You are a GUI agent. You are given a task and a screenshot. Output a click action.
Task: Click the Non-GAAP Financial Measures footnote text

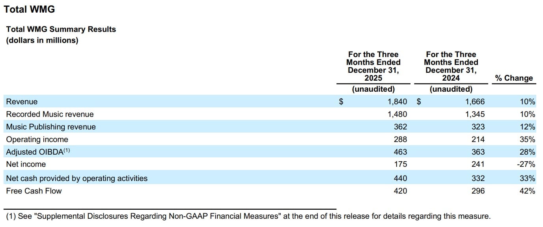coord(248,216)
